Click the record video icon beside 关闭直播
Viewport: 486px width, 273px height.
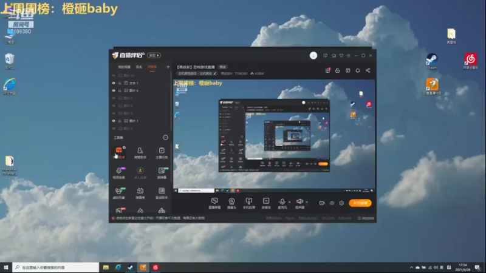[x=322, y=203]
